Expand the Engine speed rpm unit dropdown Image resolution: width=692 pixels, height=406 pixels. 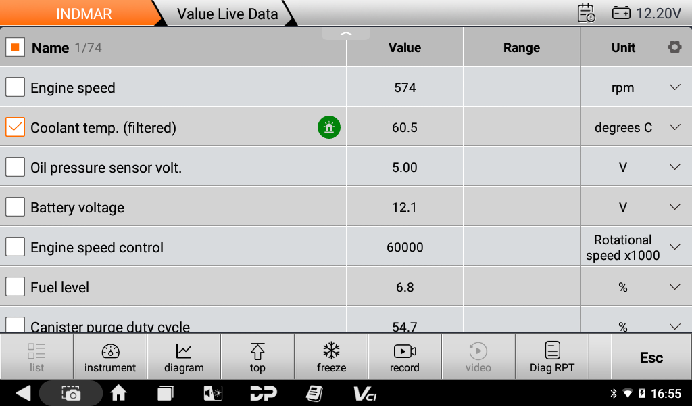[x=675, y=87]
